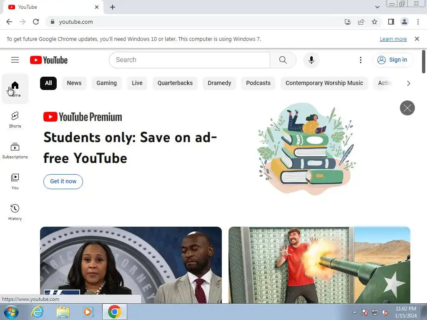Dismiss the Chrome update infobar

click(417, 39)
